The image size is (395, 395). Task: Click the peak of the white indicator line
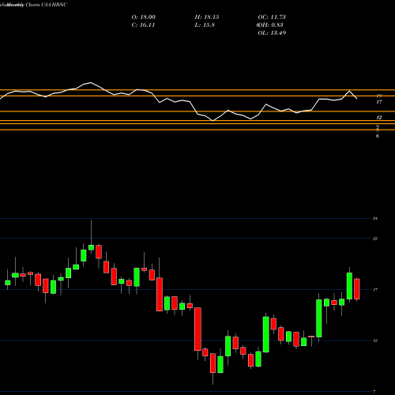click(91, 82)
